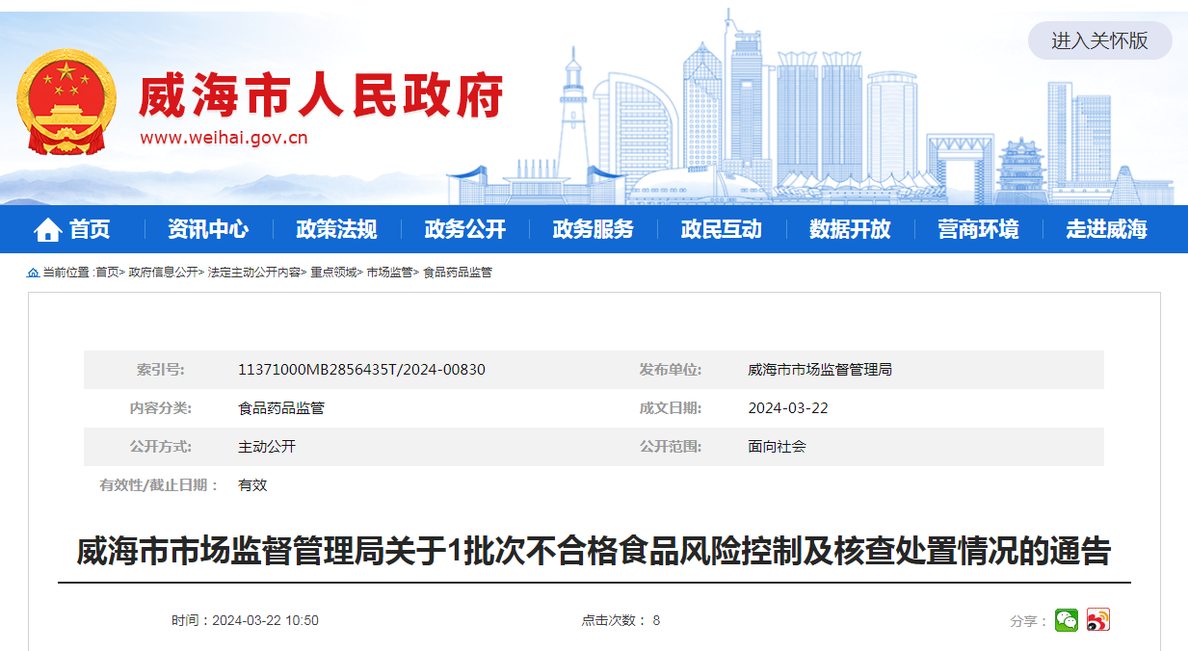Open the 资讯中心 menu
Image resolution: width=1188 pixels, height=651 pixels.
click(207, 229)
